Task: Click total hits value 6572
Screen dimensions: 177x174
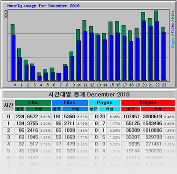Action: [32, 116]
